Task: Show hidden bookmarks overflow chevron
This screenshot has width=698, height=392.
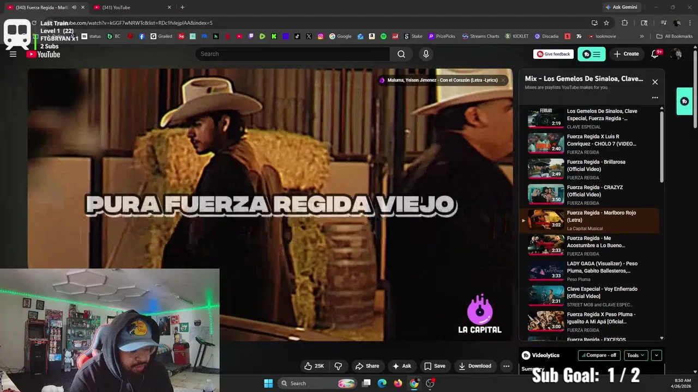Action: point(642,36)
